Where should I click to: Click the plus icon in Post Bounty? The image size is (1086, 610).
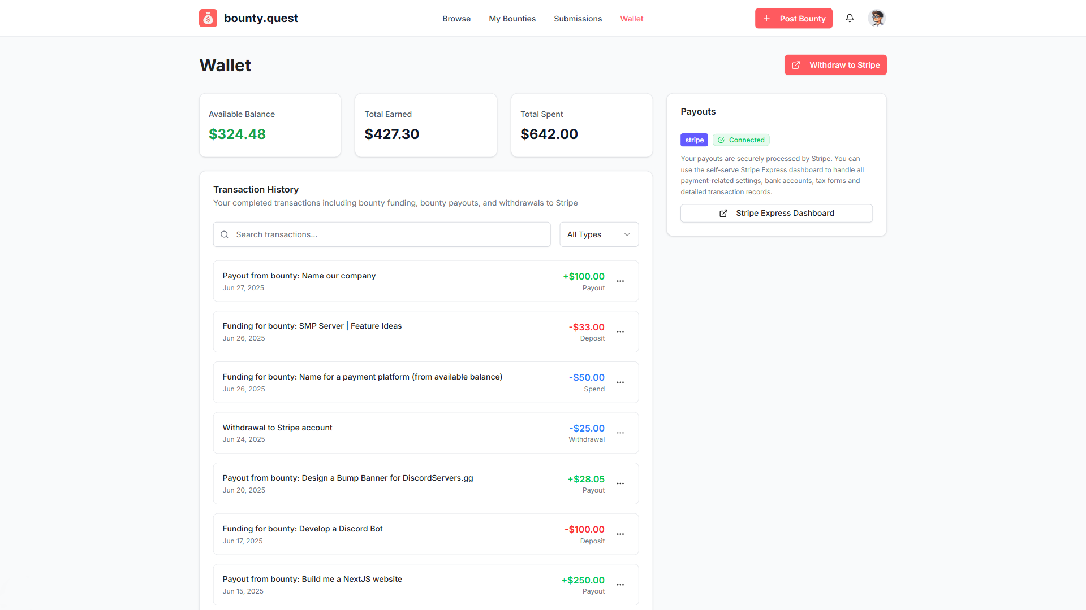pyautogui.click(x=767, y=18)
